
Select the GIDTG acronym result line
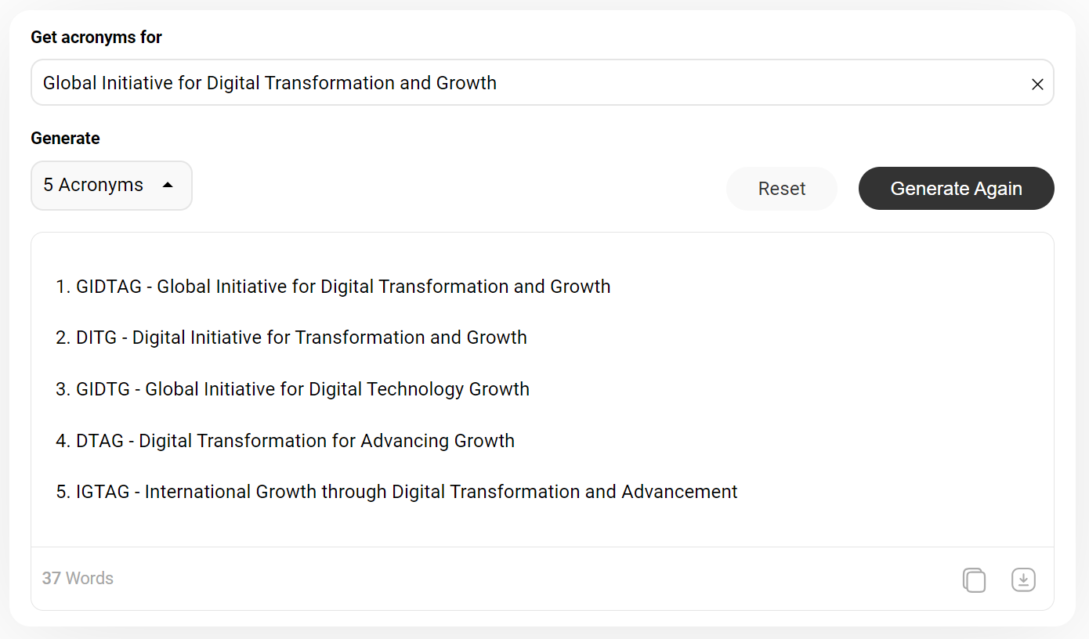tap(292, 389)
